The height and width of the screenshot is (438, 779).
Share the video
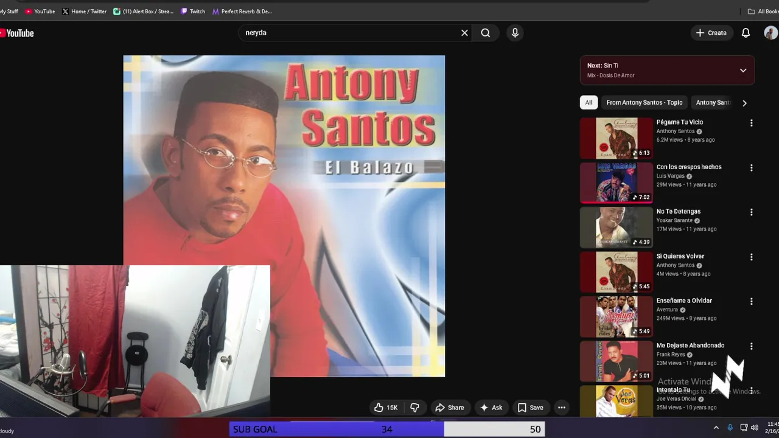[450, 408]
